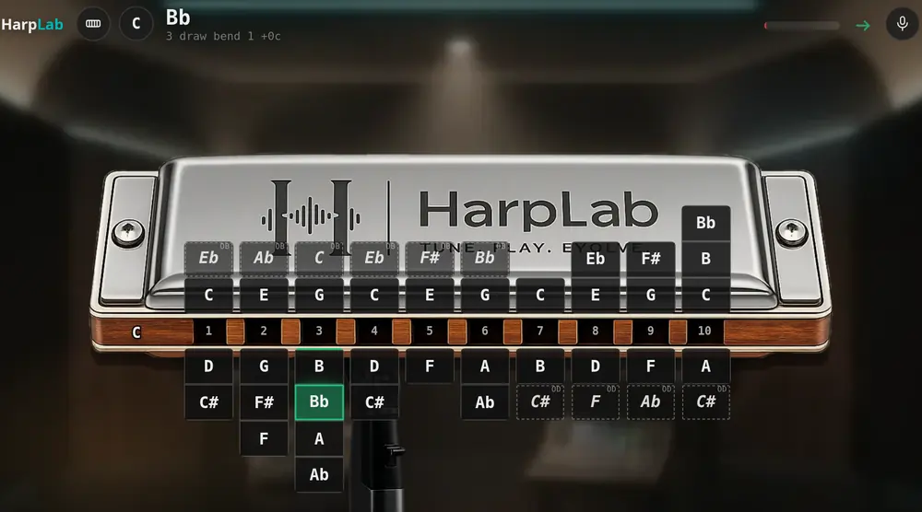Viewport: 922px width, 512px height.
Task: Select blow note G above hole 9
Action: [x=650, y=295]
